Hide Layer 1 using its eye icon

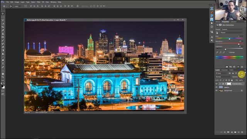pos(217,87)
